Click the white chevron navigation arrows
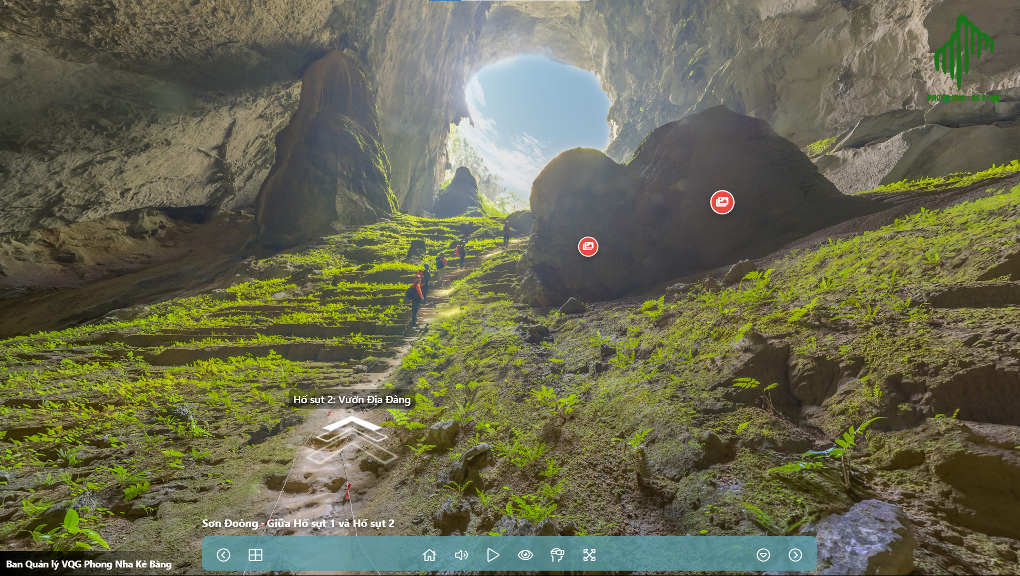 pos(352,440)
